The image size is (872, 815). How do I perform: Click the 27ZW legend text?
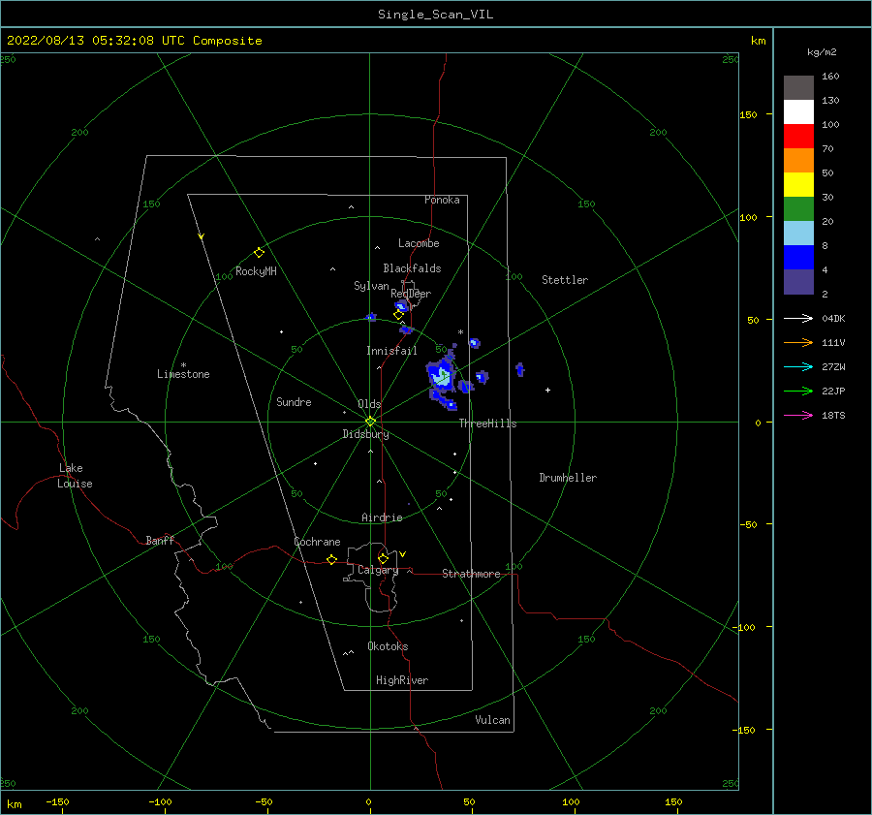click(x=833, y=366)
